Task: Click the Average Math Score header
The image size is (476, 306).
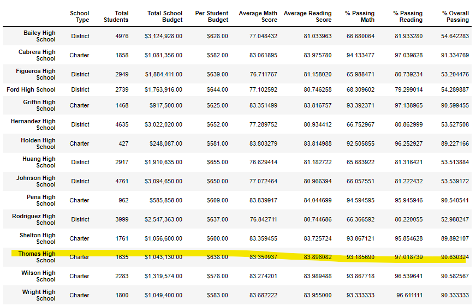Action: coord(258,16)
